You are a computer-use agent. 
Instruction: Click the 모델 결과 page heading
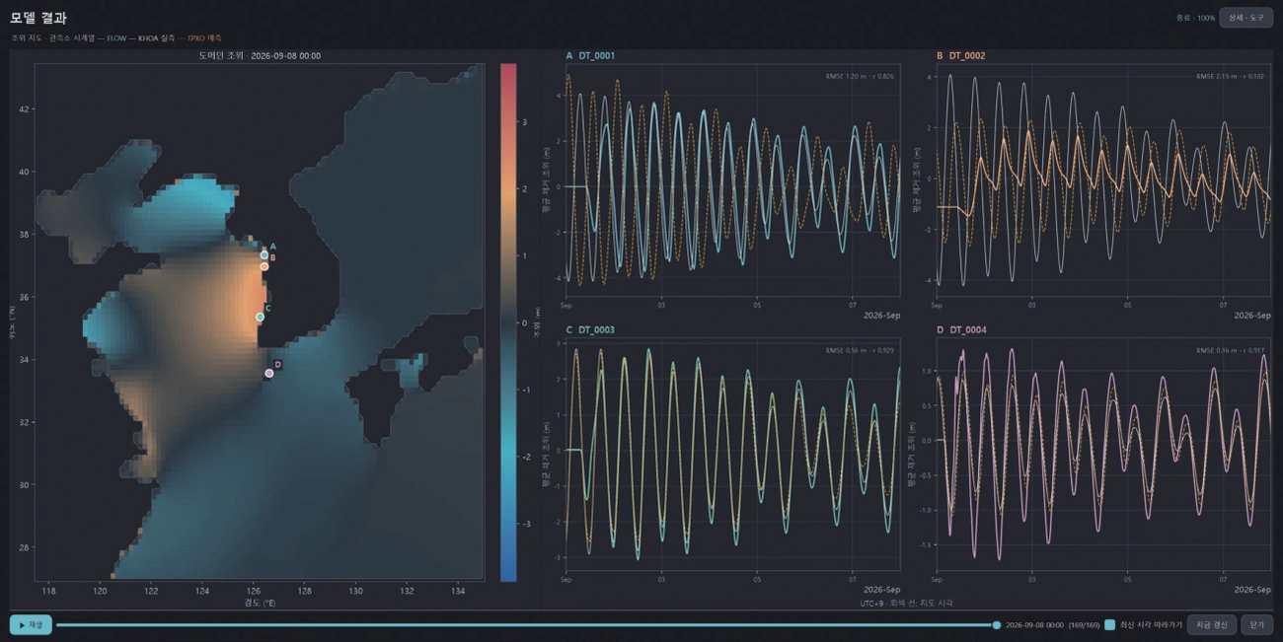38,18
